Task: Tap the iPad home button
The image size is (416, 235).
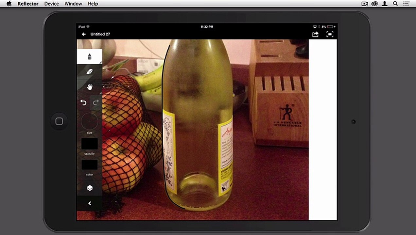Action: pos(59,121)
